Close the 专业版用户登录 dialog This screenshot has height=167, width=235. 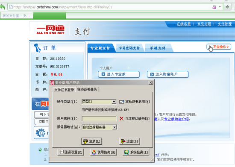point(151,82)
